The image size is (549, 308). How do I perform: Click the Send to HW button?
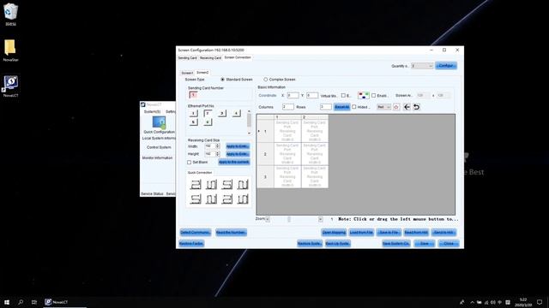[x=443, y=233]
